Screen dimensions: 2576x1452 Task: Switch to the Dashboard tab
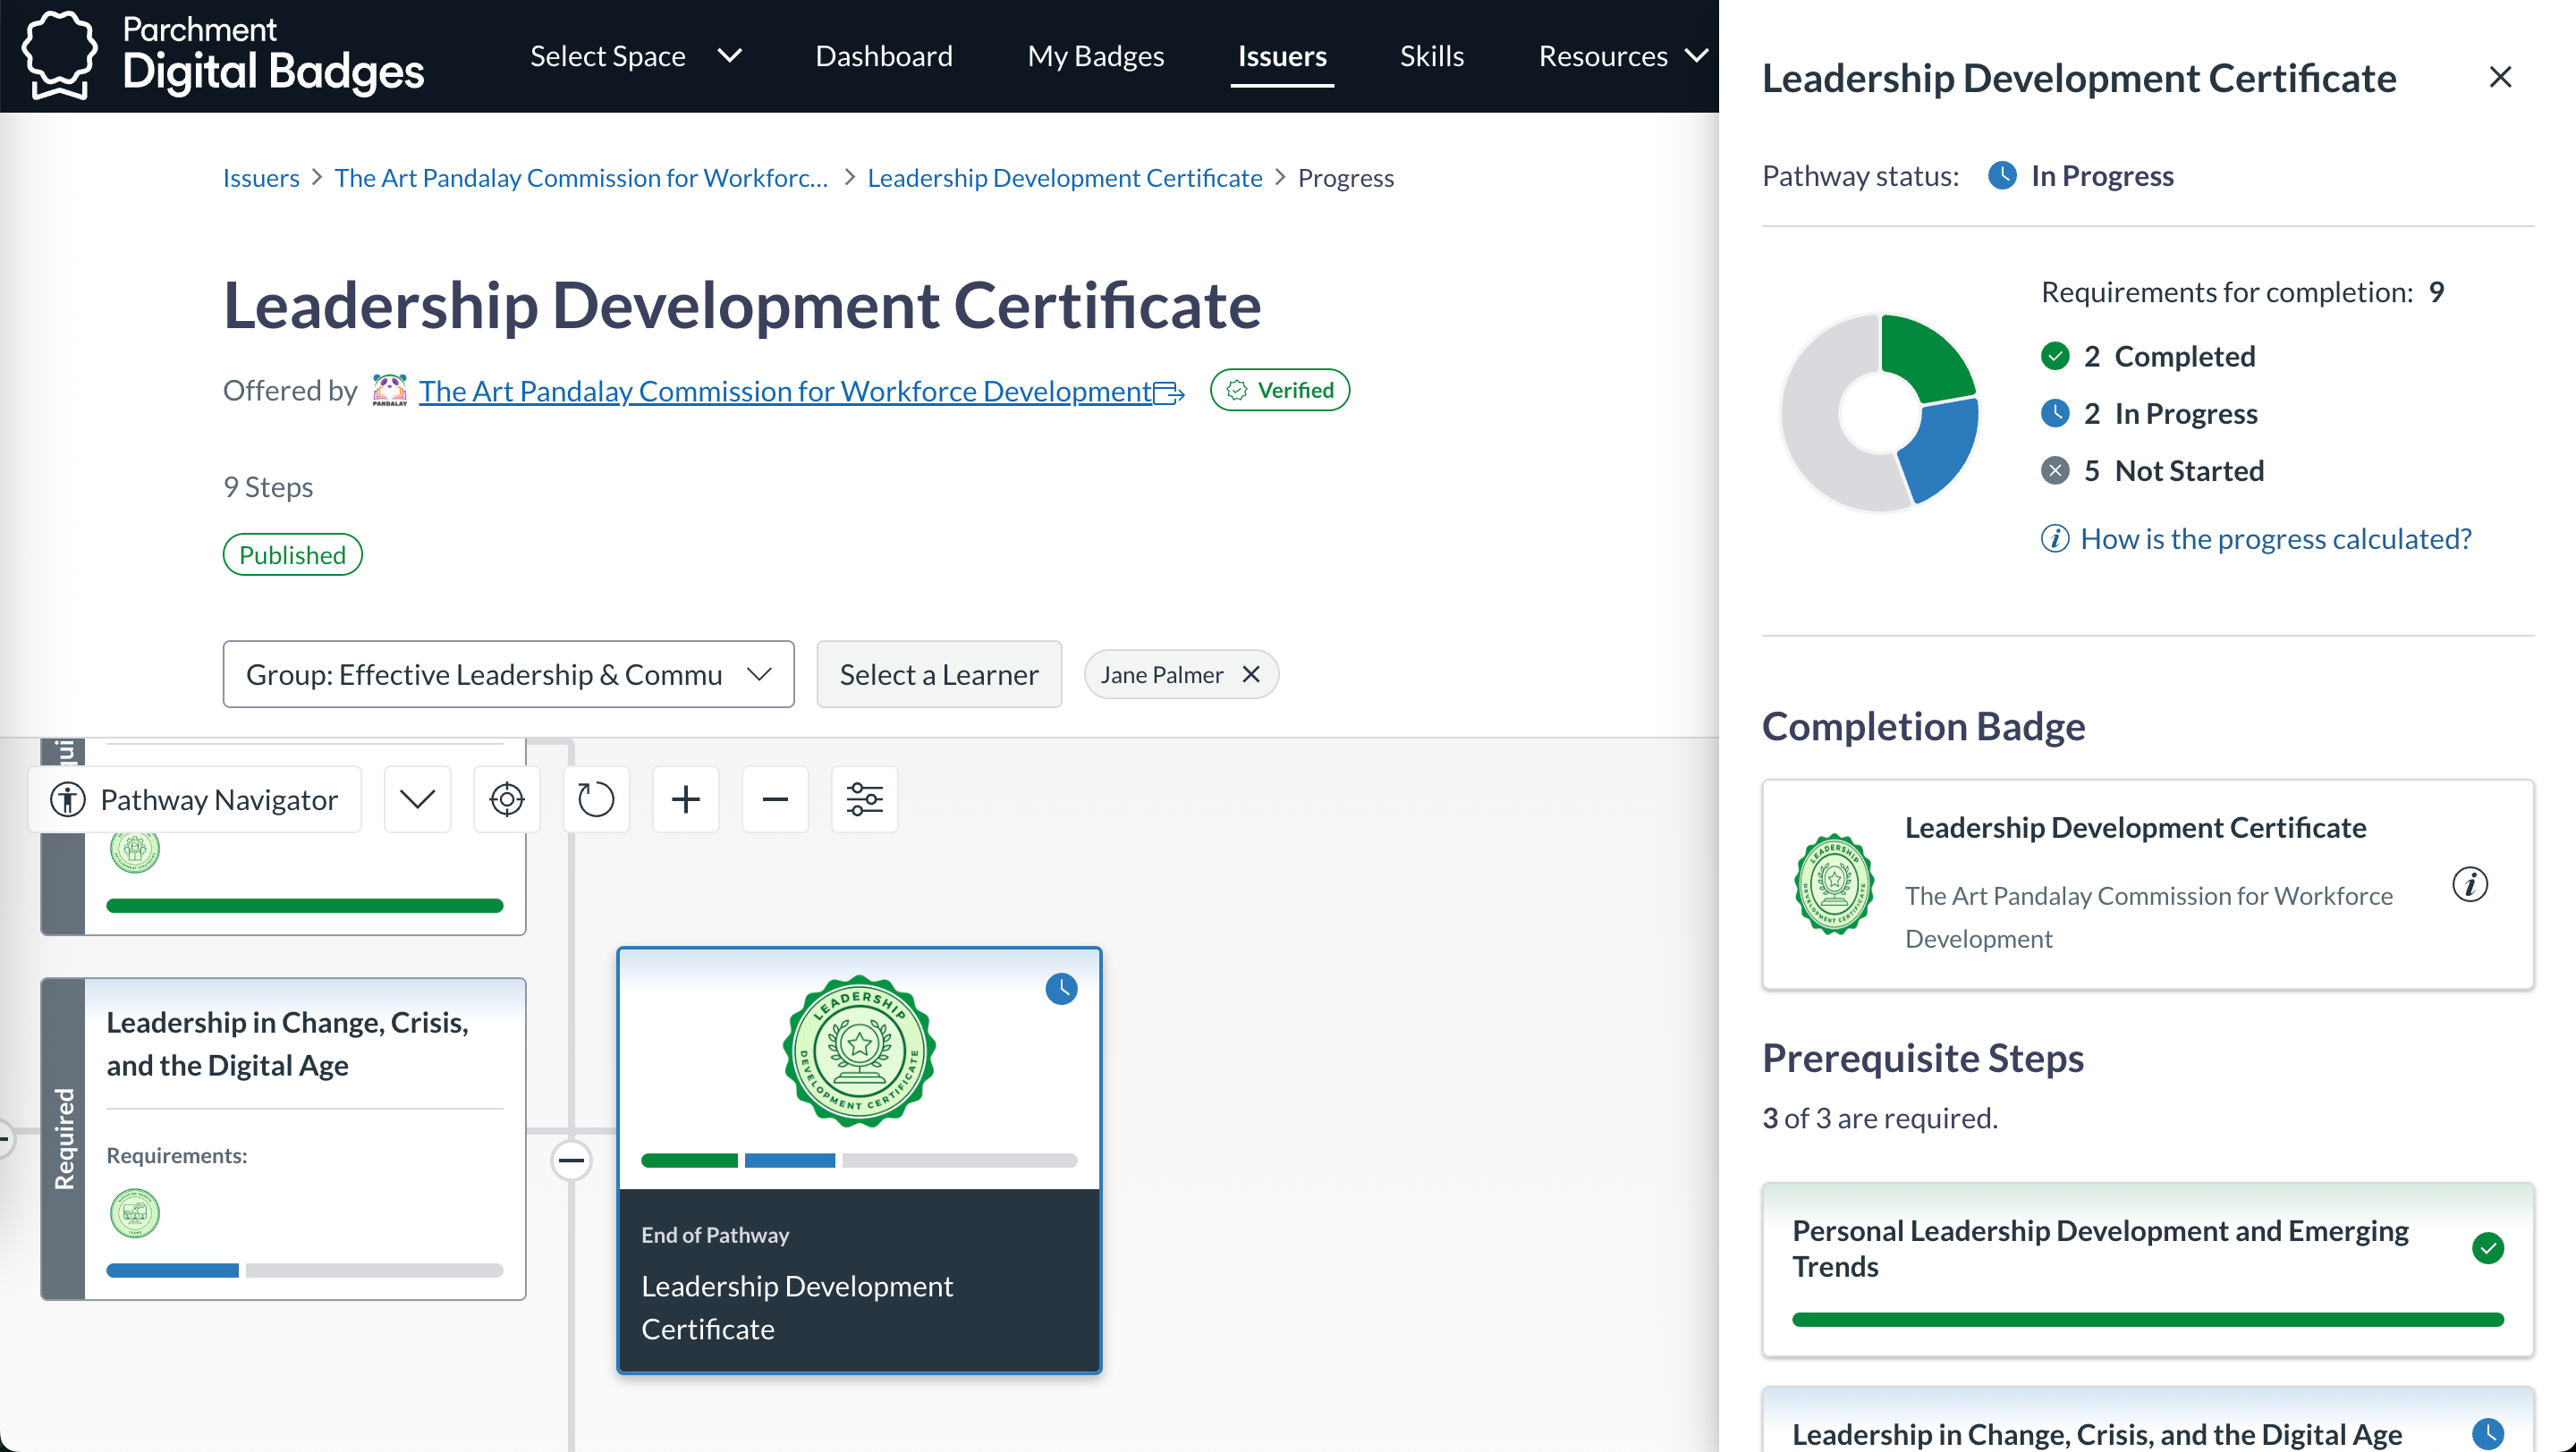click(883, 55)
